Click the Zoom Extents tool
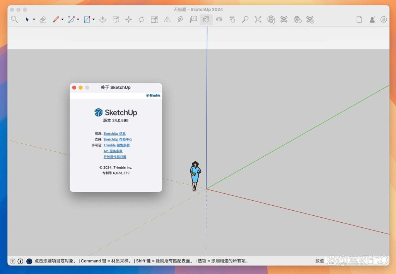 (258, 19)
